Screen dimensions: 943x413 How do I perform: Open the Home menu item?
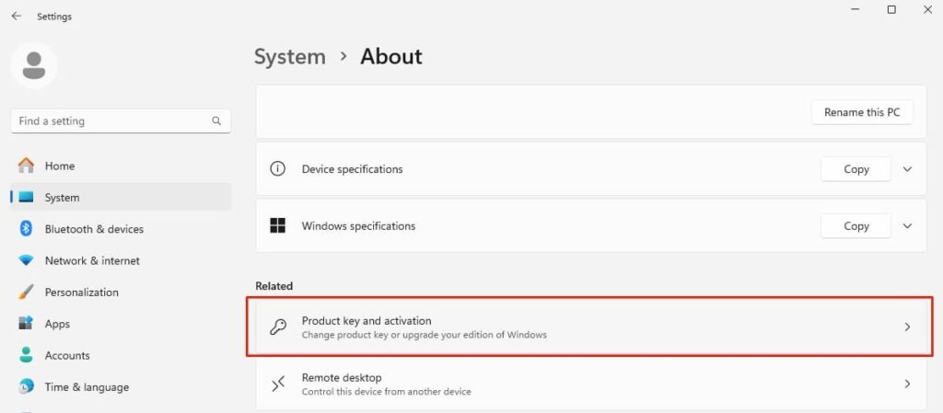coord(60,166)
